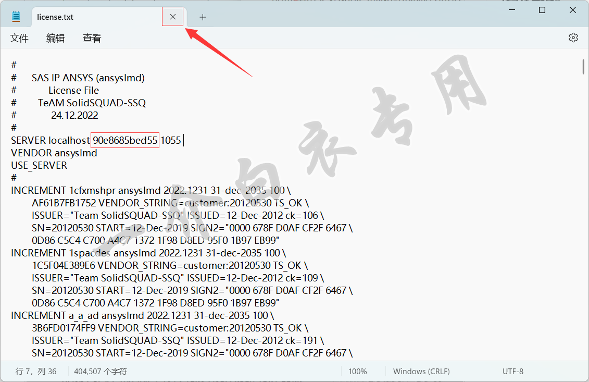
Task: Click the comment 'SAS IP ANSYS (ansyslmd)'
Action: coord(89,78)
